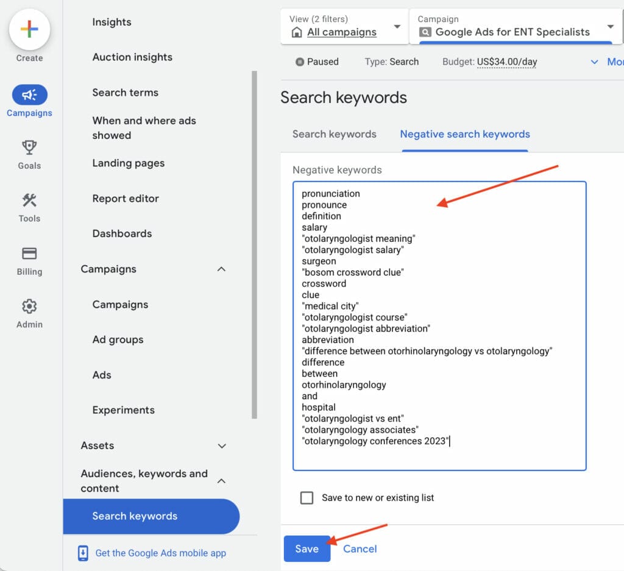The image size is (624, 571).
Task: Open the Tools wrench icon
Action: coord(29,200)
